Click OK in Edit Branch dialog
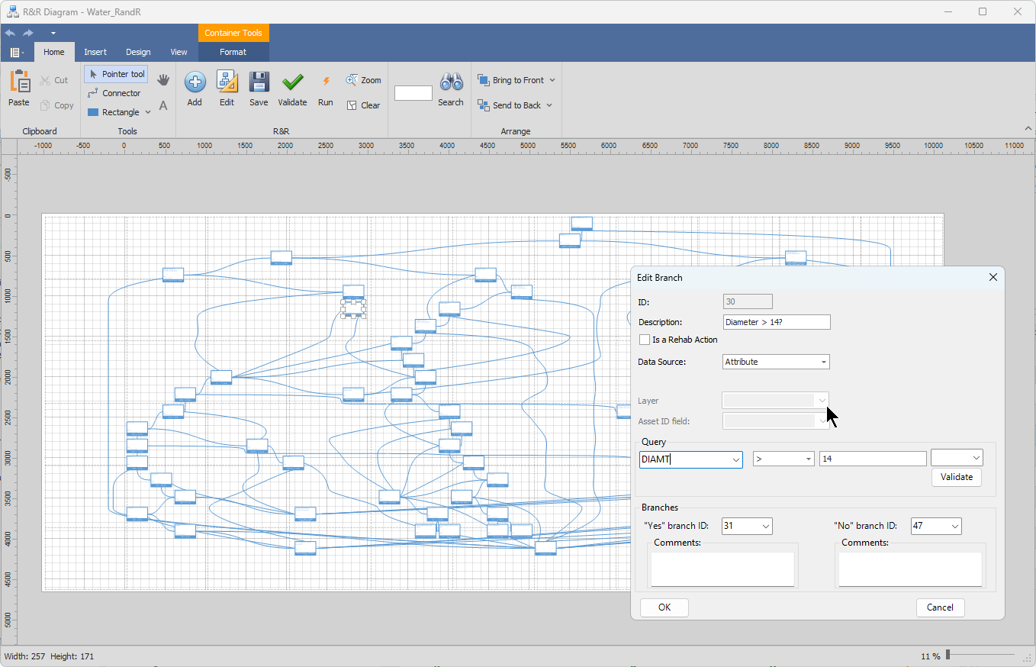 point(664,607)
